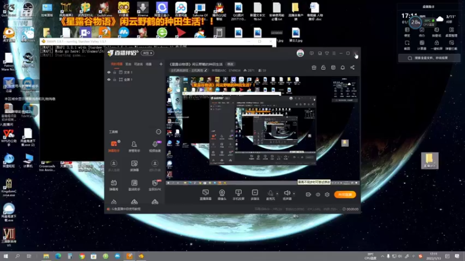Expand the speaker options arrow
The image size is (465, 261).
[294, 194]
